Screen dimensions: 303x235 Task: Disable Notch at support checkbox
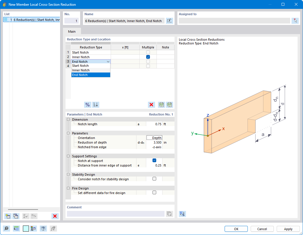tap(154, 160)
